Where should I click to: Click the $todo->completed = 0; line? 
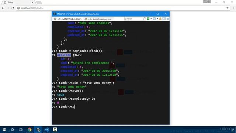point(77,99)
